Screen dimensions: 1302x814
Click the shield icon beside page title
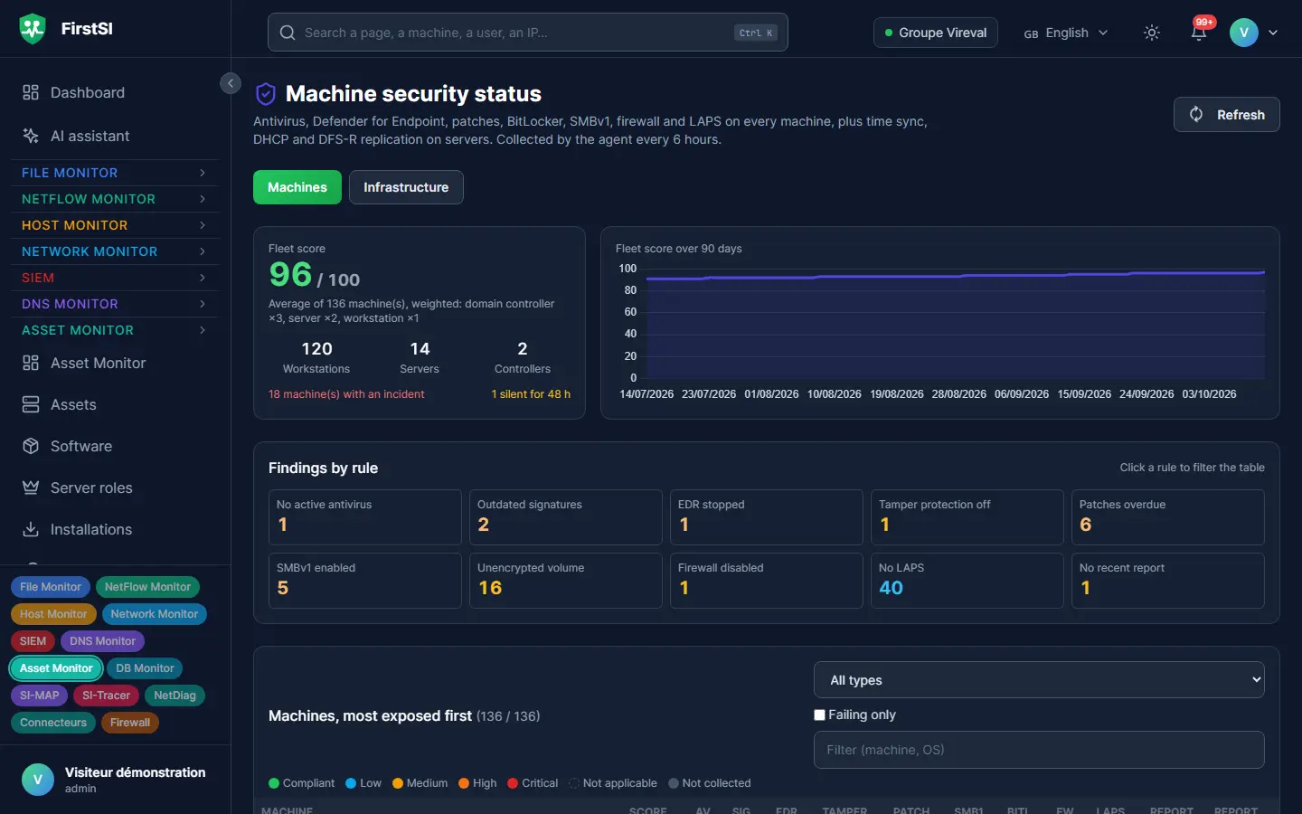point(266,94)
